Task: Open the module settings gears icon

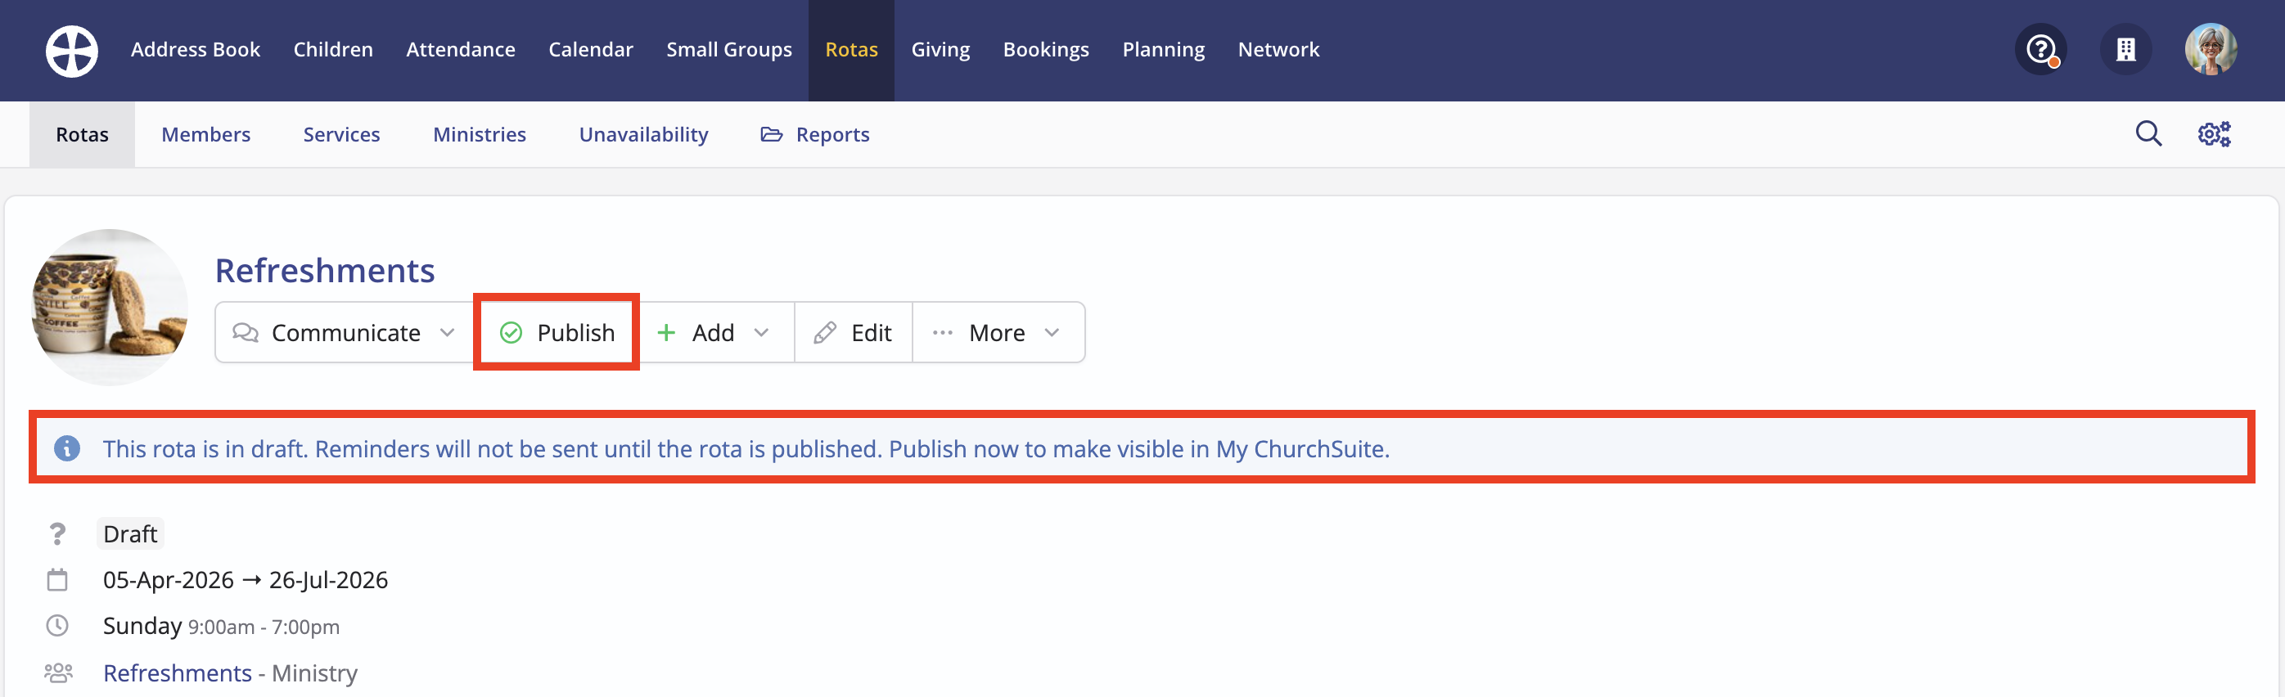Action: point(2214,134)
